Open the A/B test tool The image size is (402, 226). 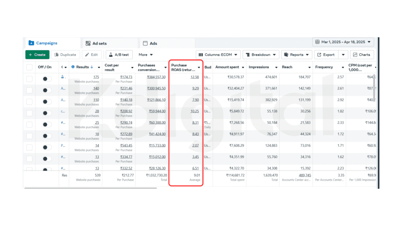point(120,55)
